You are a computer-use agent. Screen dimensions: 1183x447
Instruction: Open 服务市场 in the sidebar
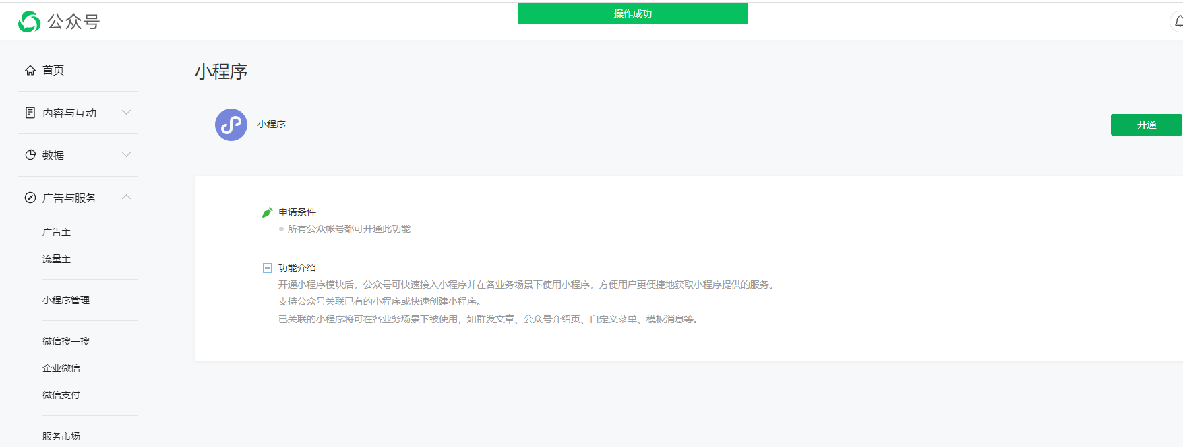(x=61, y=436)
